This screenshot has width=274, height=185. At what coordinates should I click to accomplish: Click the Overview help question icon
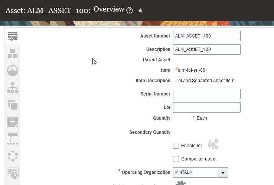coord(130,10)
